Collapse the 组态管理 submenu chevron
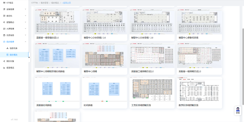 coord(25,42)
